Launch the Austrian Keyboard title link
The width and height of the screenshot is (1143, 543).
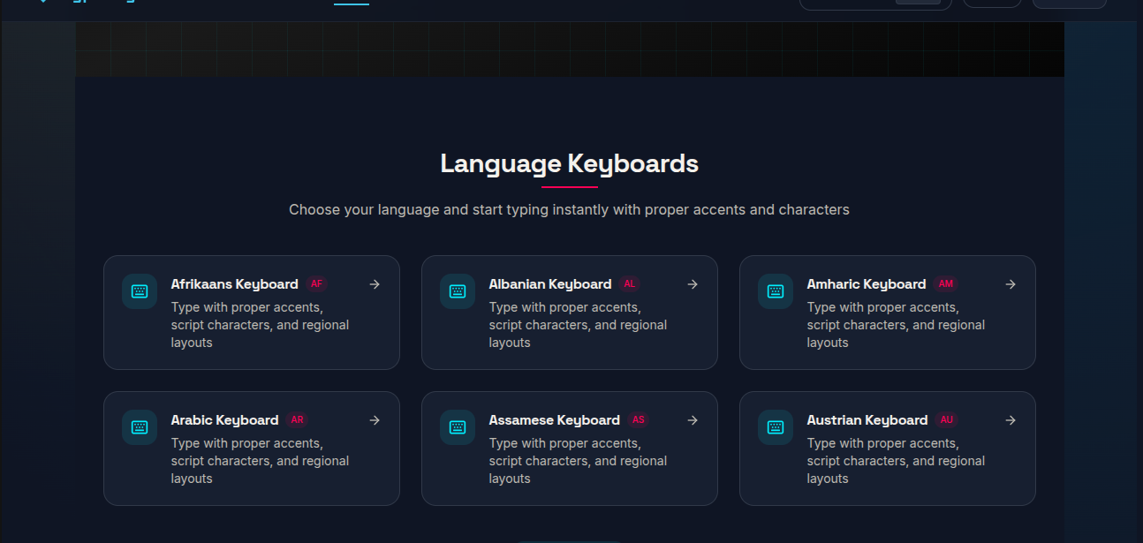867,420
